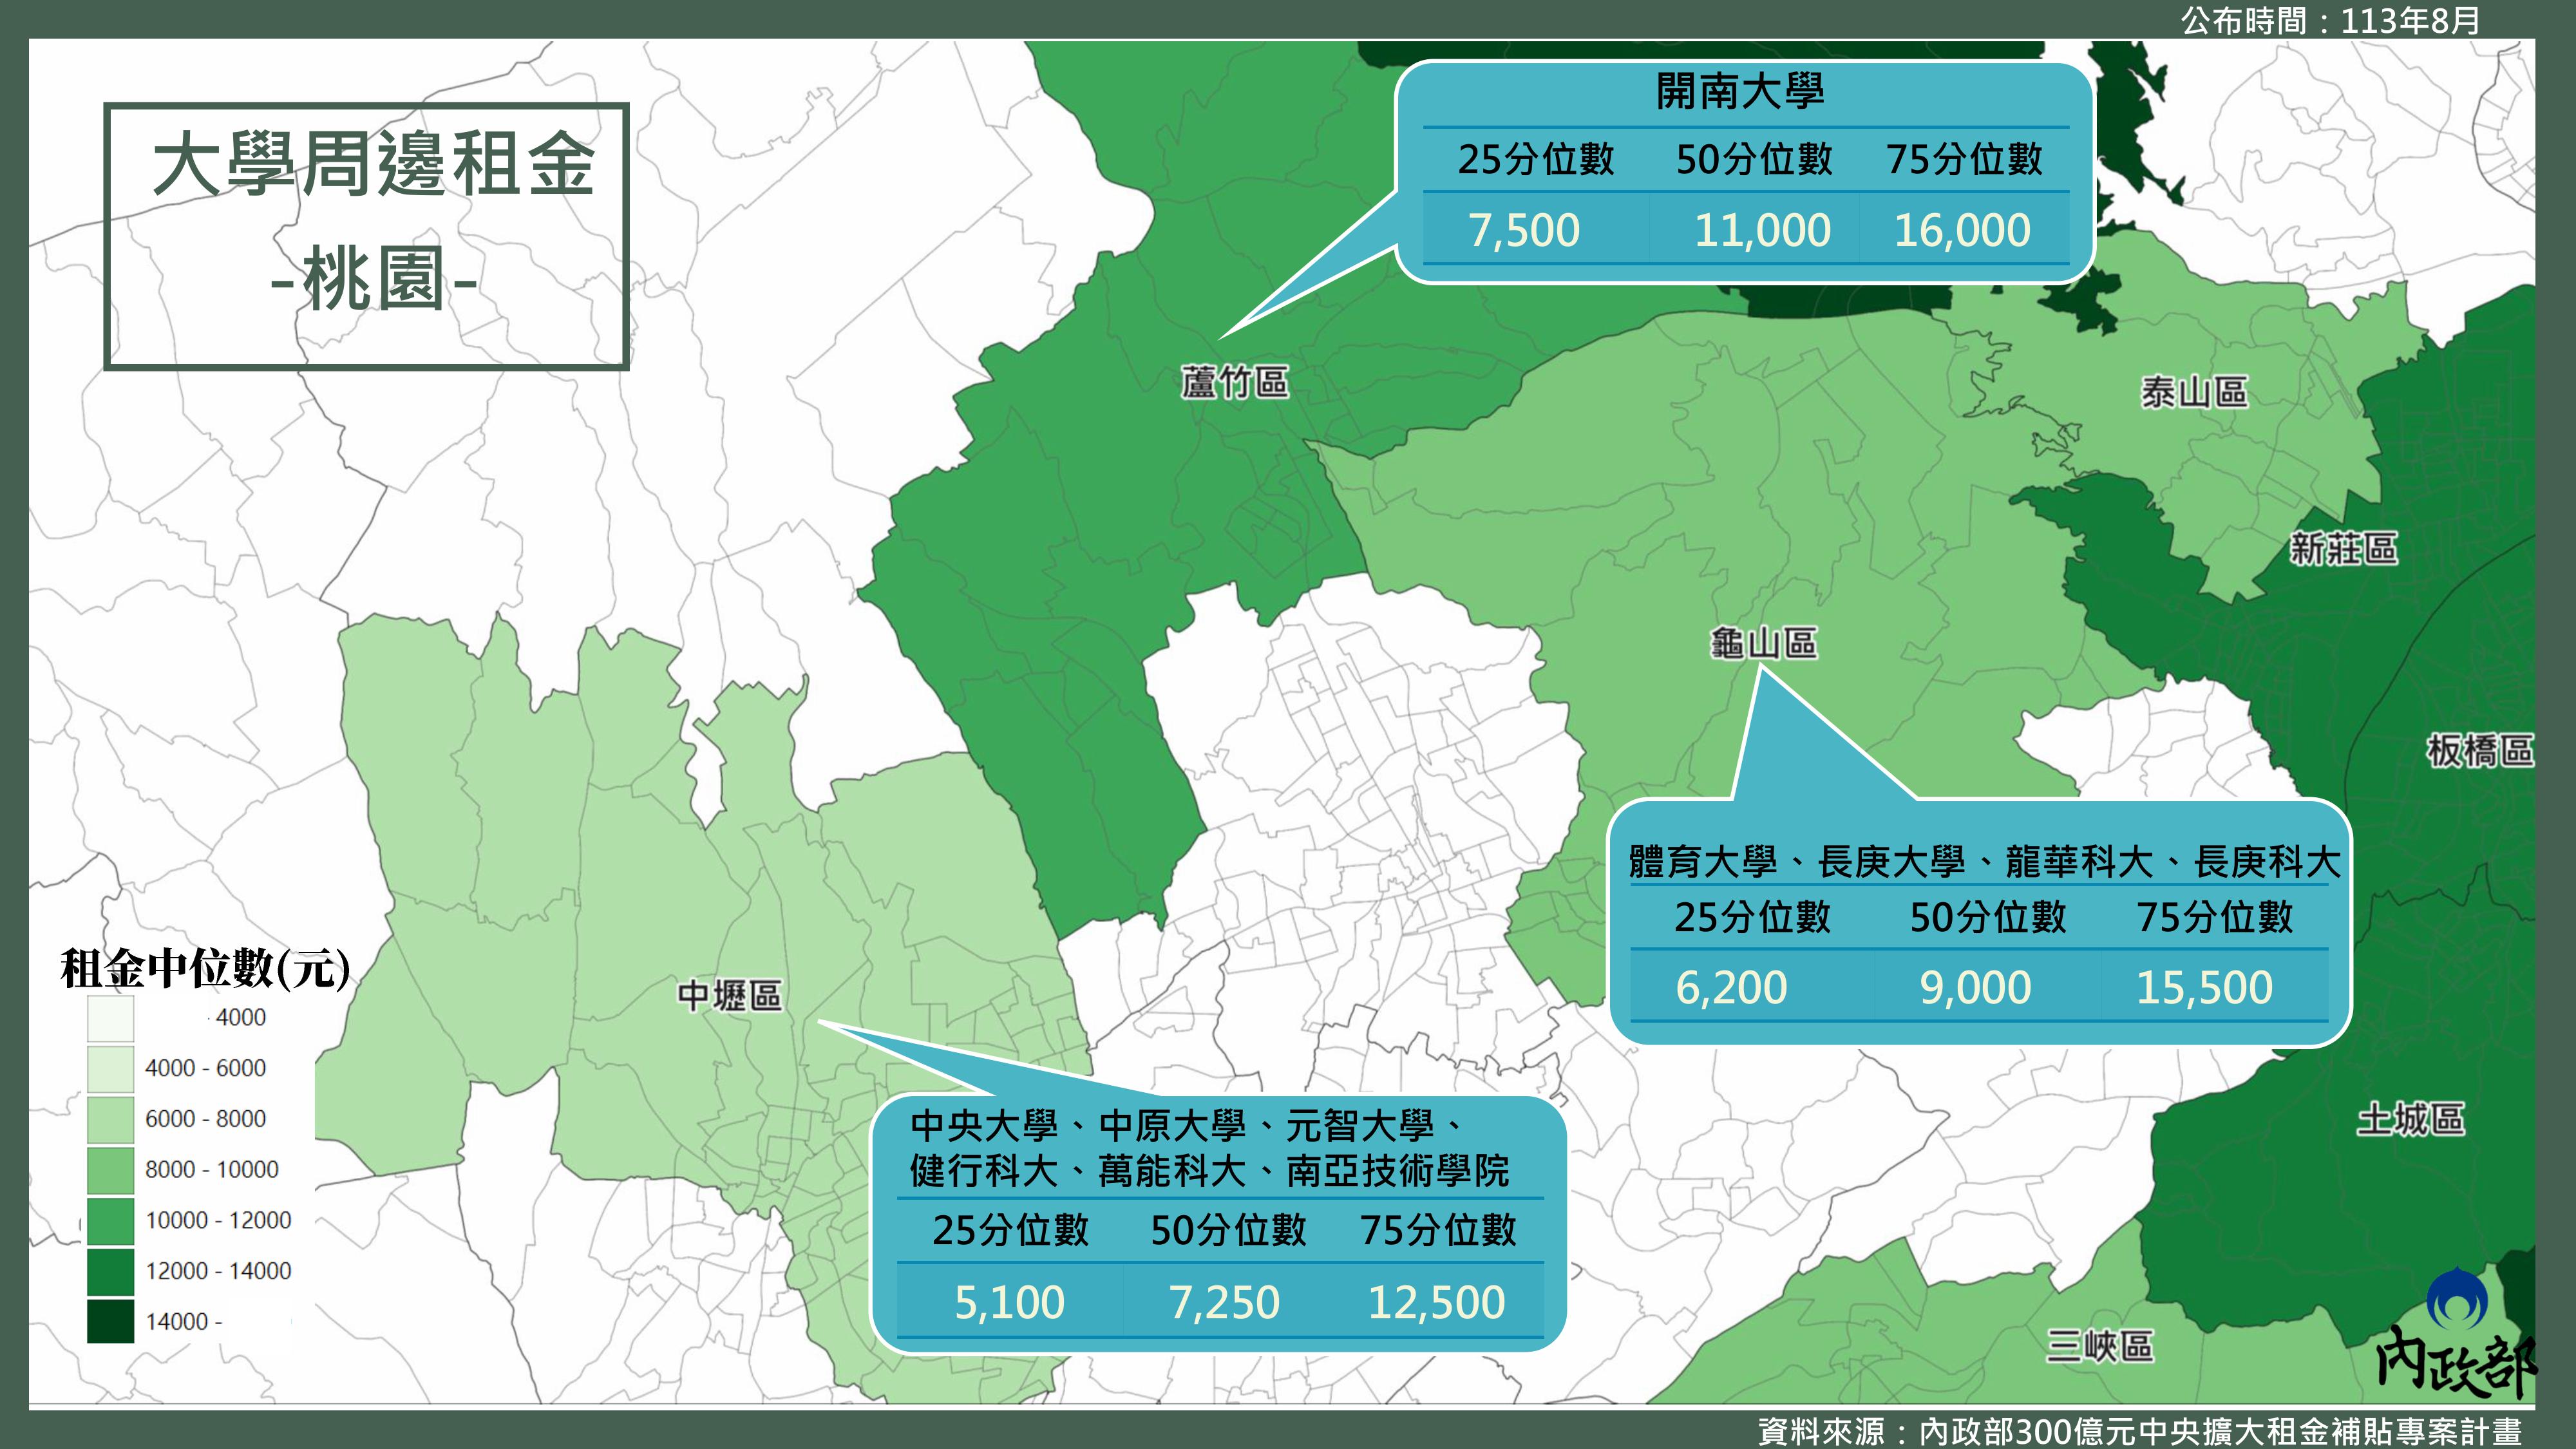Click the 板橋區 district label
The width and height of the screenshot is (2576, 1449).
(x=2480, y=750)
